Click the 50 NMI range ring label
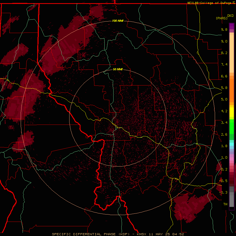Viewport: 236px width, 236px height. tap(118, 69)
